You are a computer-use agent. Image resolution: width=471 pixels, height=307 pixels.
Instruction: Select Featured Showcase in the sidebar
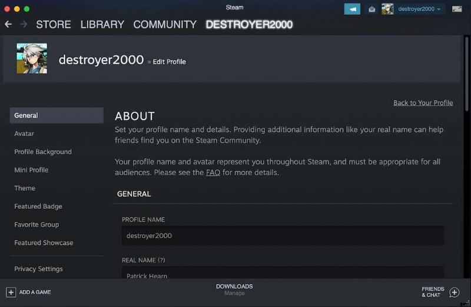pyautogui.click(x=44, y=243)
